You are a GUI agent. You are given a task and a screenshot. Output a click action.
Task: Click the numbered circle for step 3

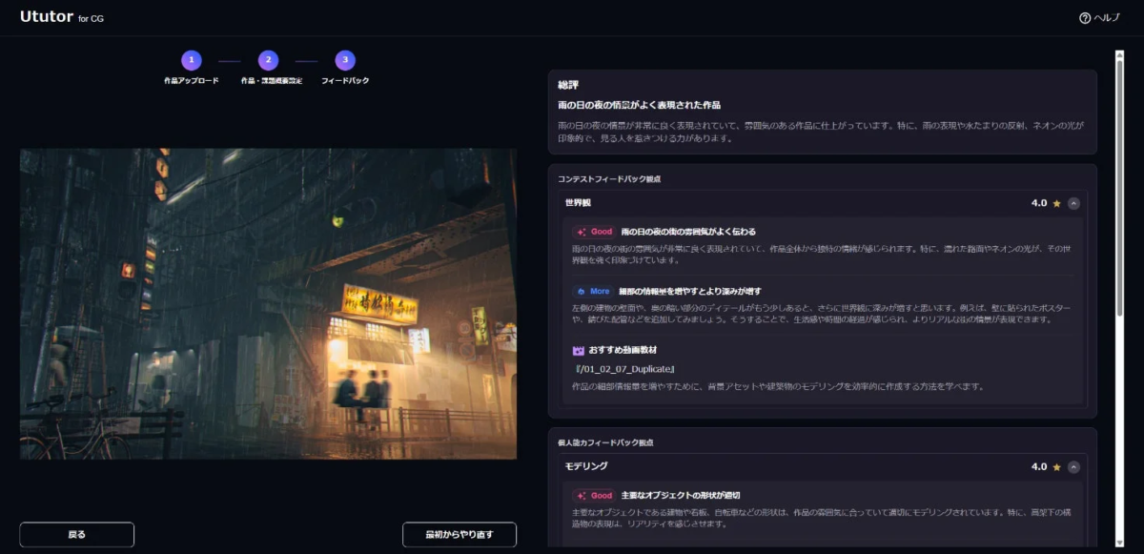(344, 59)
